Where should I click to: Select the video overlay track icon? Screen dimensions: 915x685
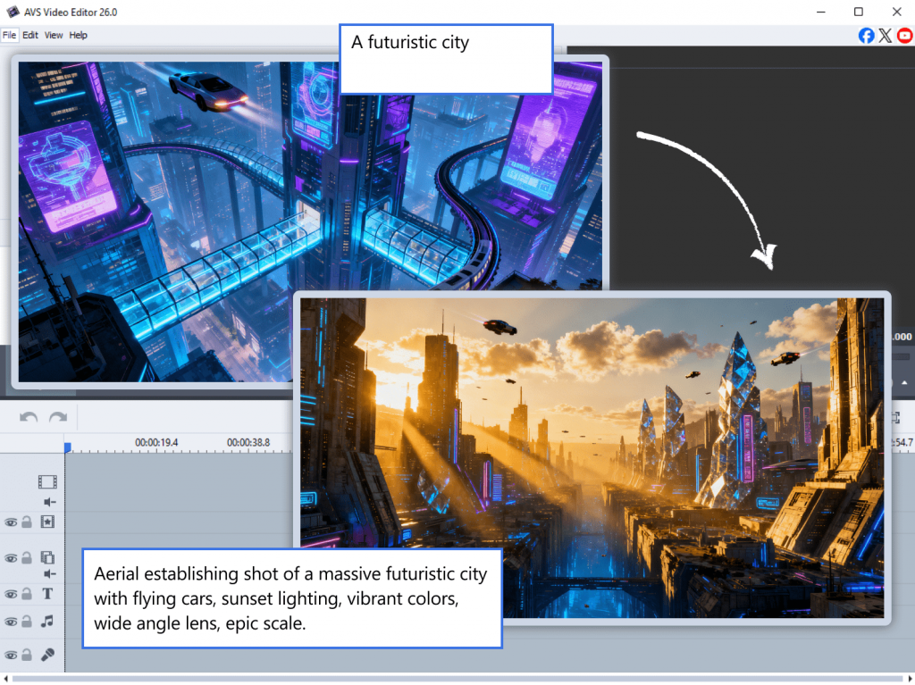pyautogui.click(x=47, y=558)
